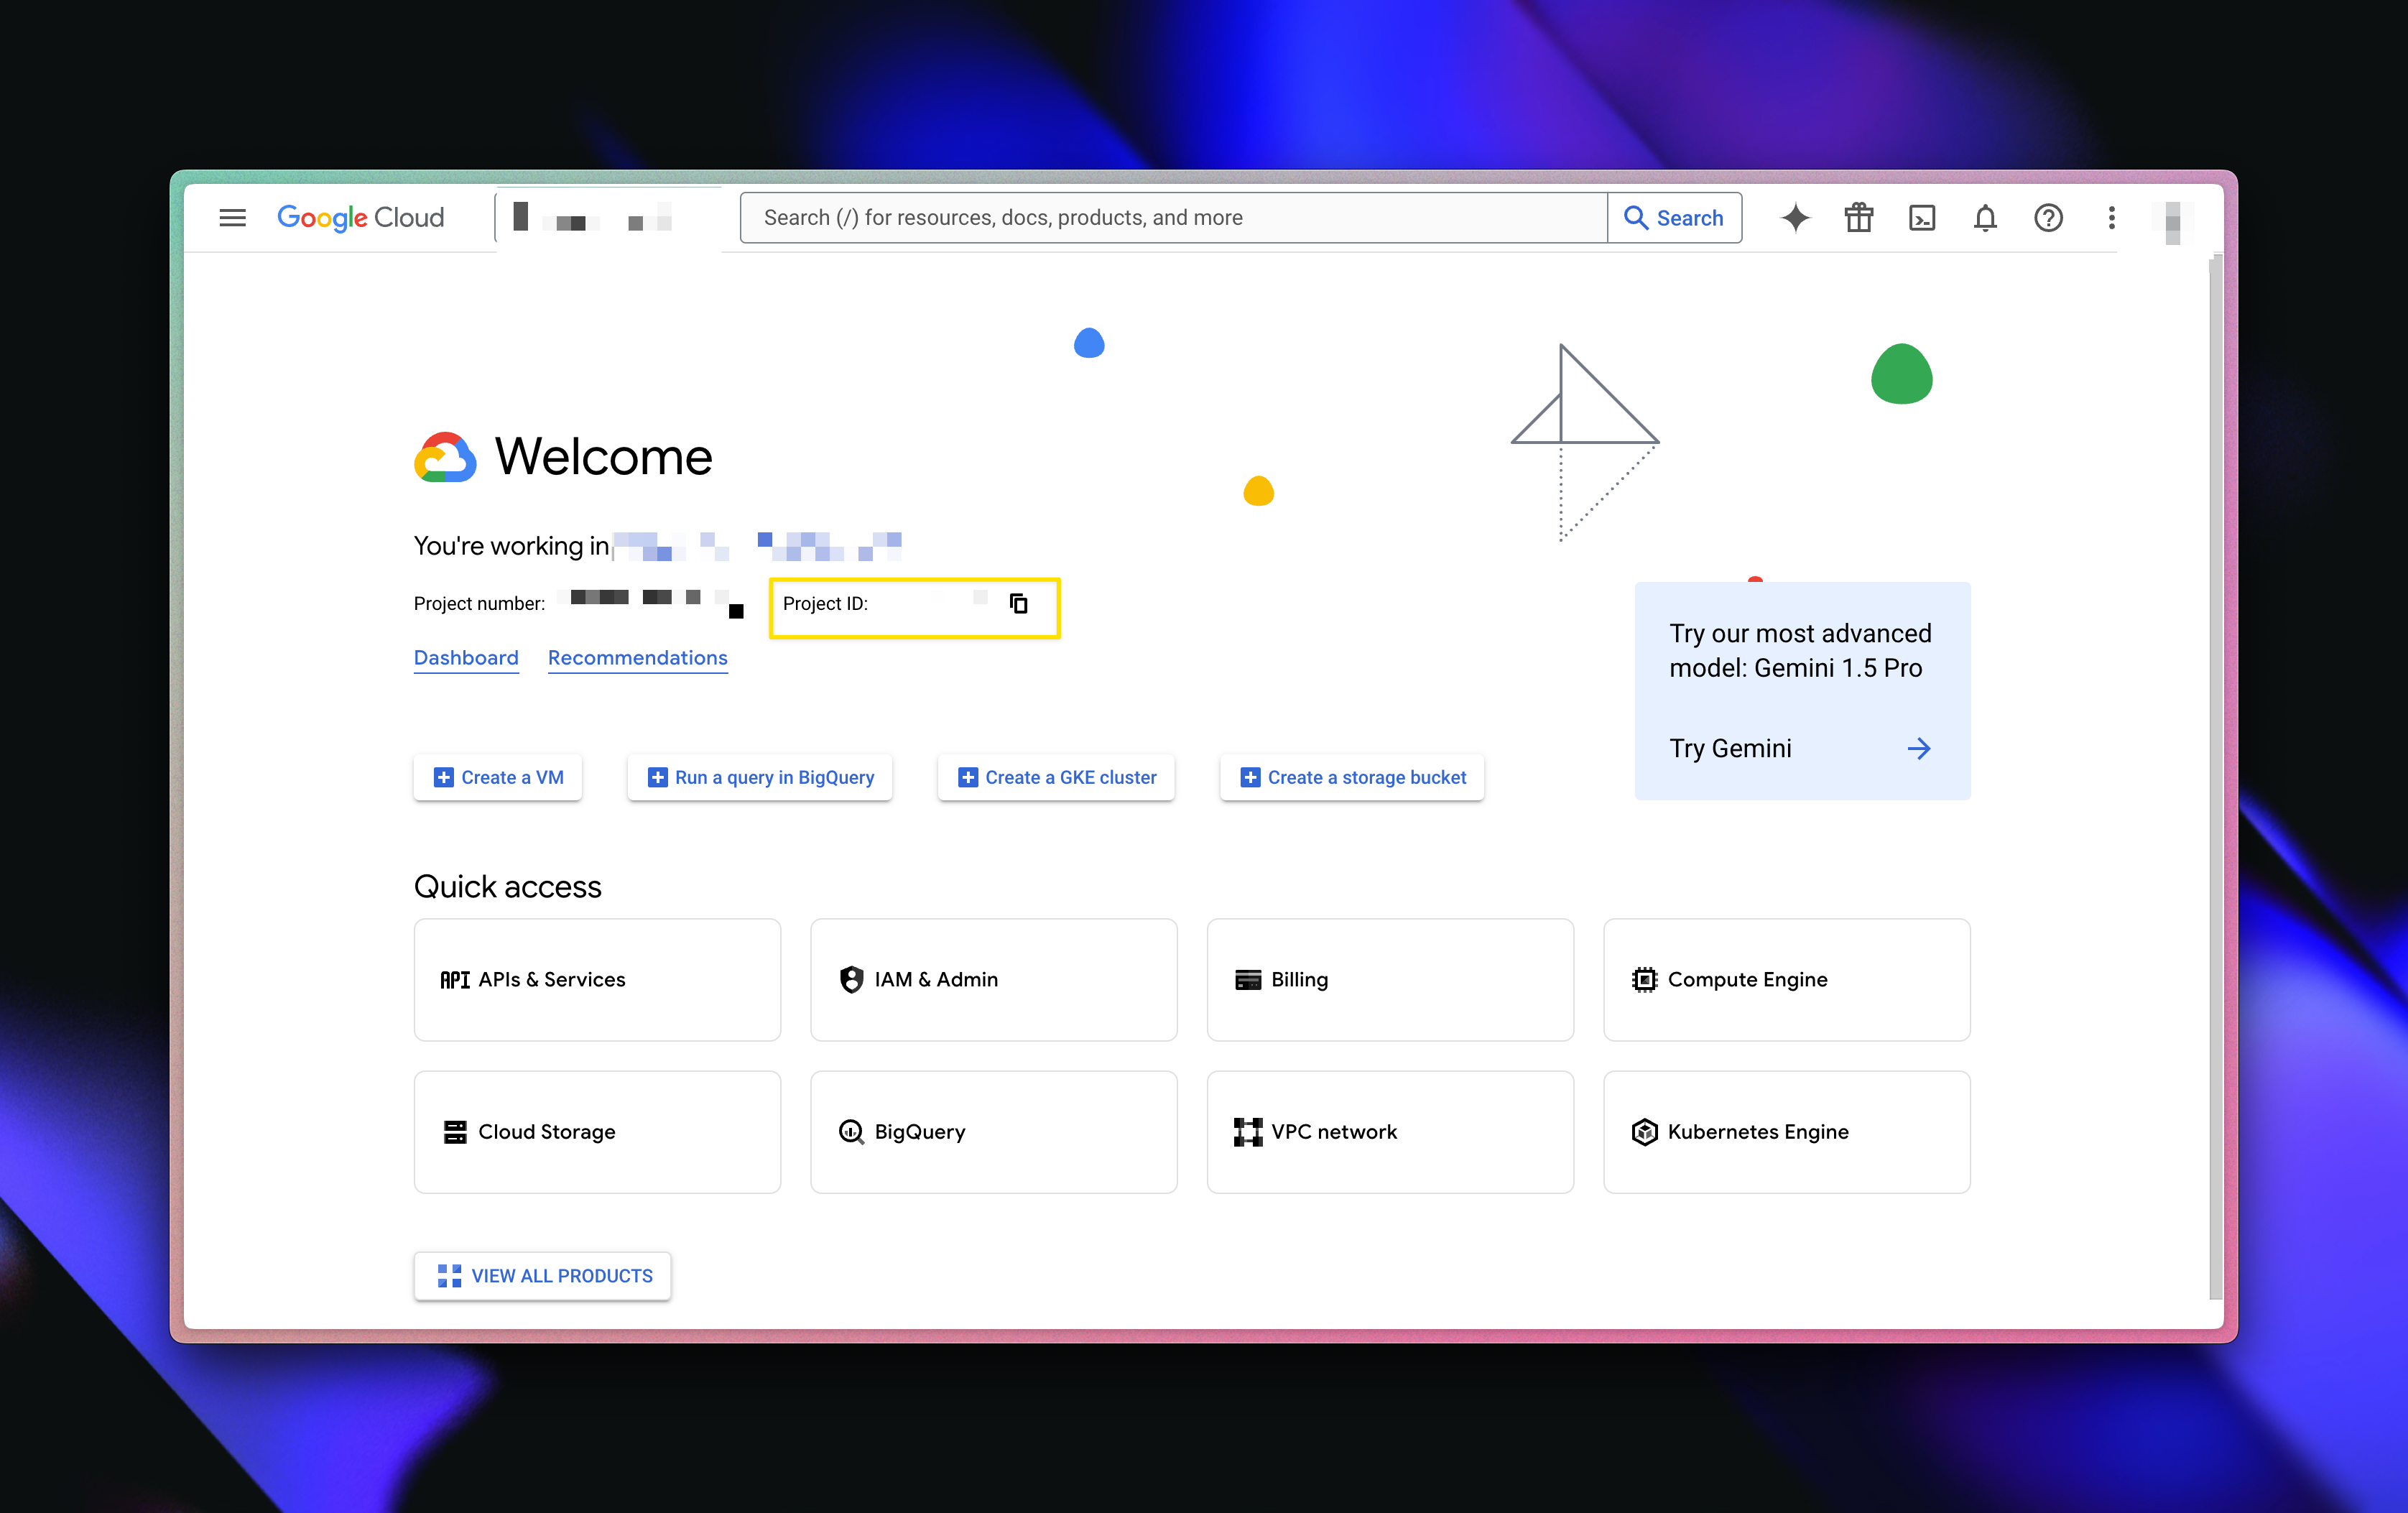Open the three-dot settings menu

[2111, 217]
